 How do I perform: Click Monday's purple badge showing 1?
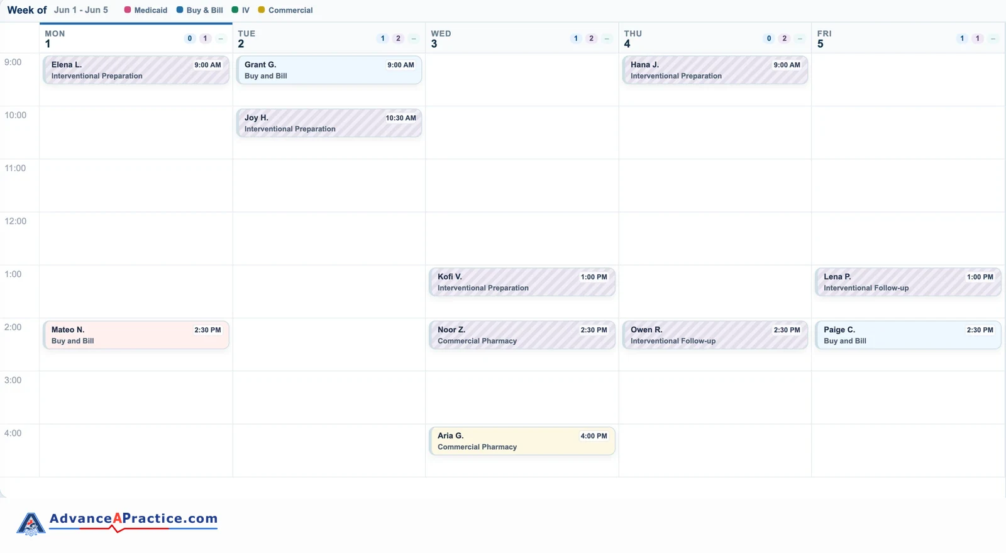click(x=205, y=38)
